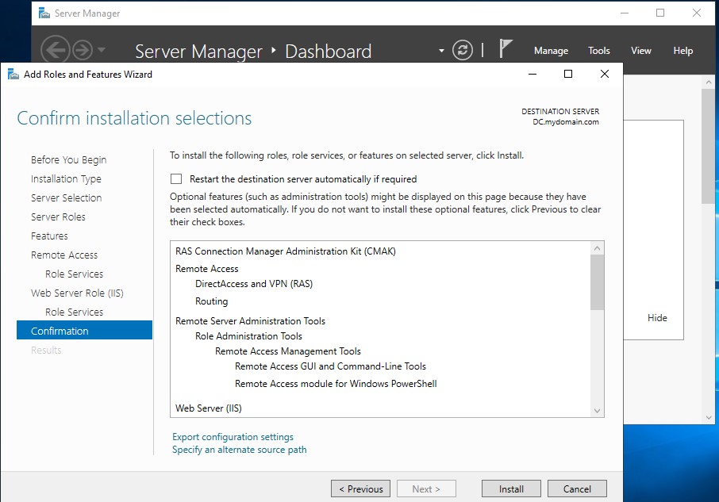Open the navigation history dropdown arrow
This screenshot has width=719, height=502.
point(102,49)
